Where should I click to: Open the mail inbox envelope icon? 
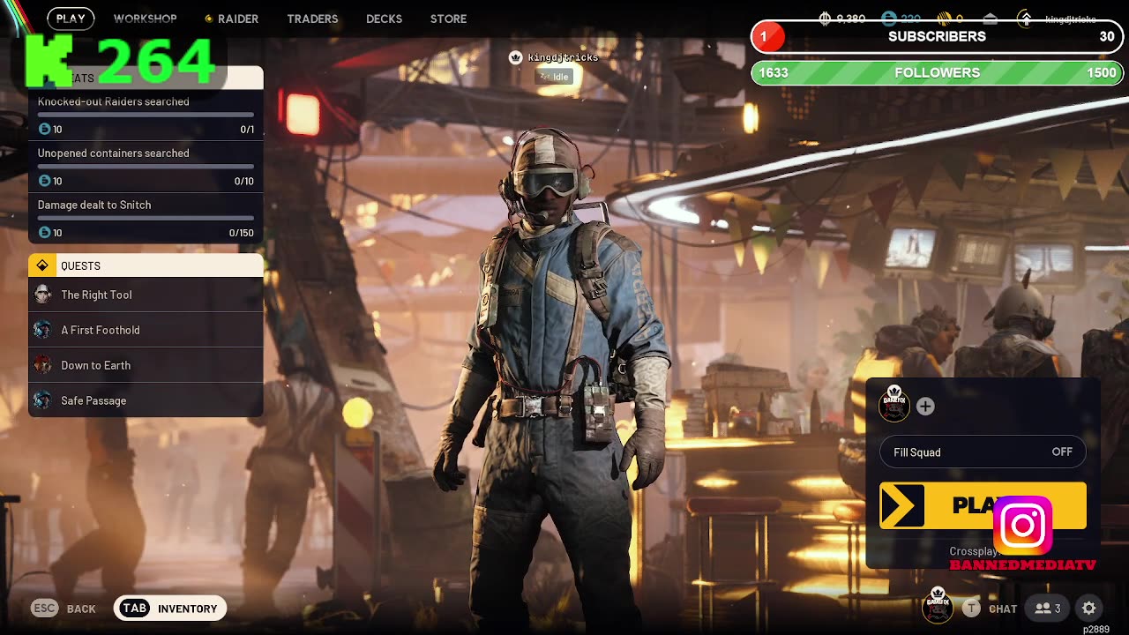click(991, 19)
